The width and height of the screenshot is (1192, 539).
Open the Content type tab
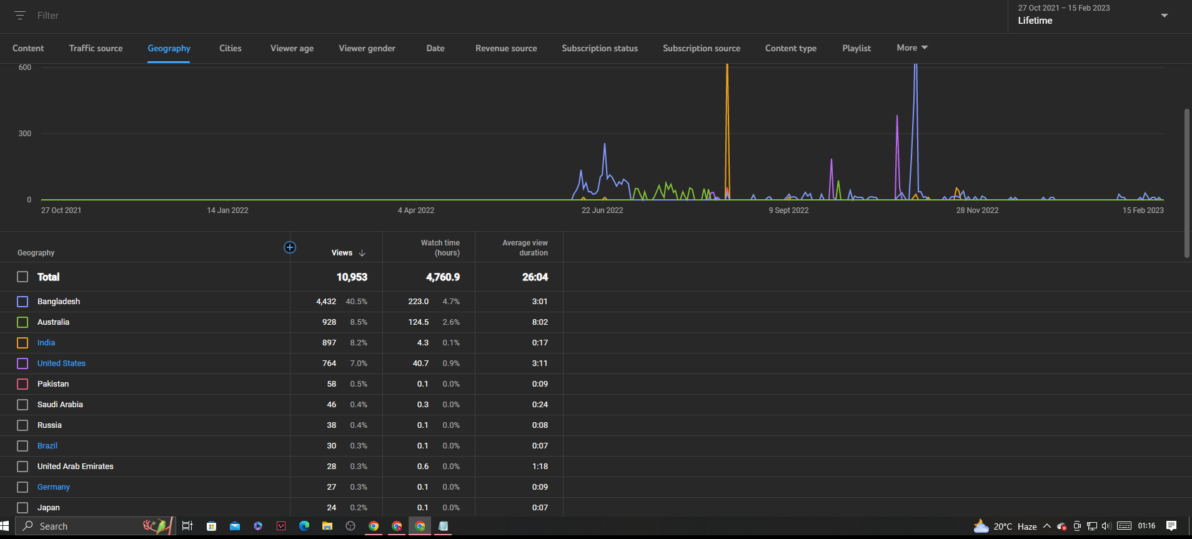791,48
